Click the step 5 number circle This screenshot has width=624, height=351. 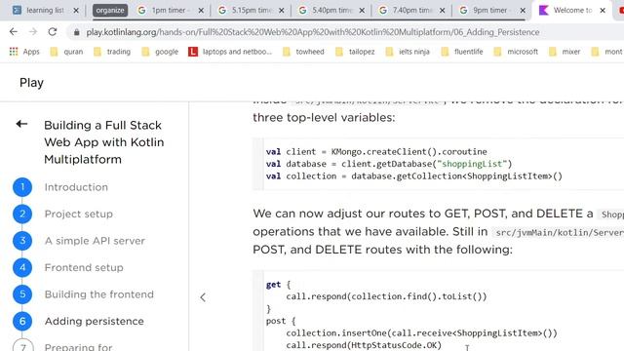point(22,294)
